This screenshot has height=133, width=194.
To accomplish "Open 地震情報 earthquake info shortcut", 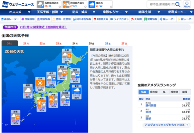I will 44,19.
